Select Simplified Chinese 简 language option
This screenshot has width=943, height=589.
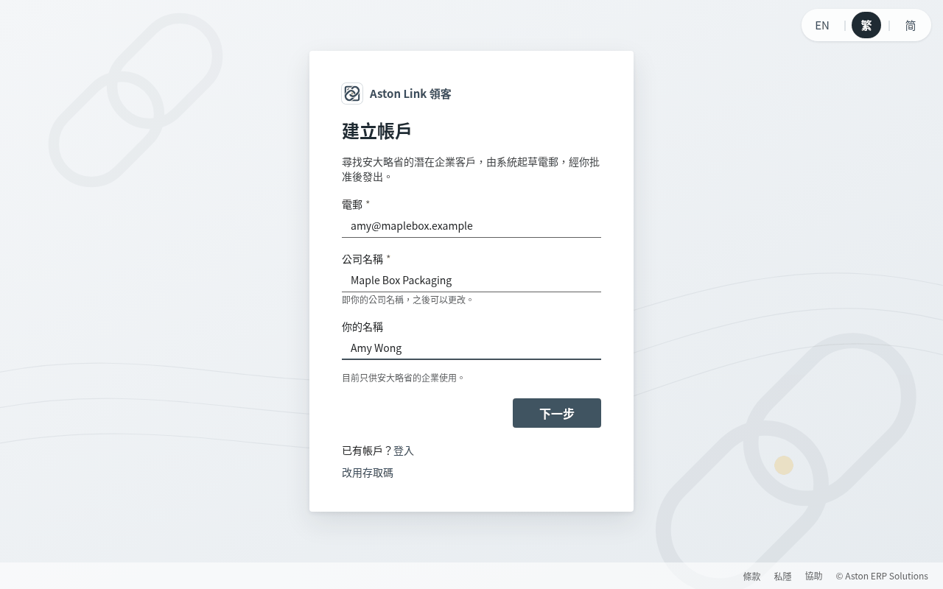click(x=911, y=25)
